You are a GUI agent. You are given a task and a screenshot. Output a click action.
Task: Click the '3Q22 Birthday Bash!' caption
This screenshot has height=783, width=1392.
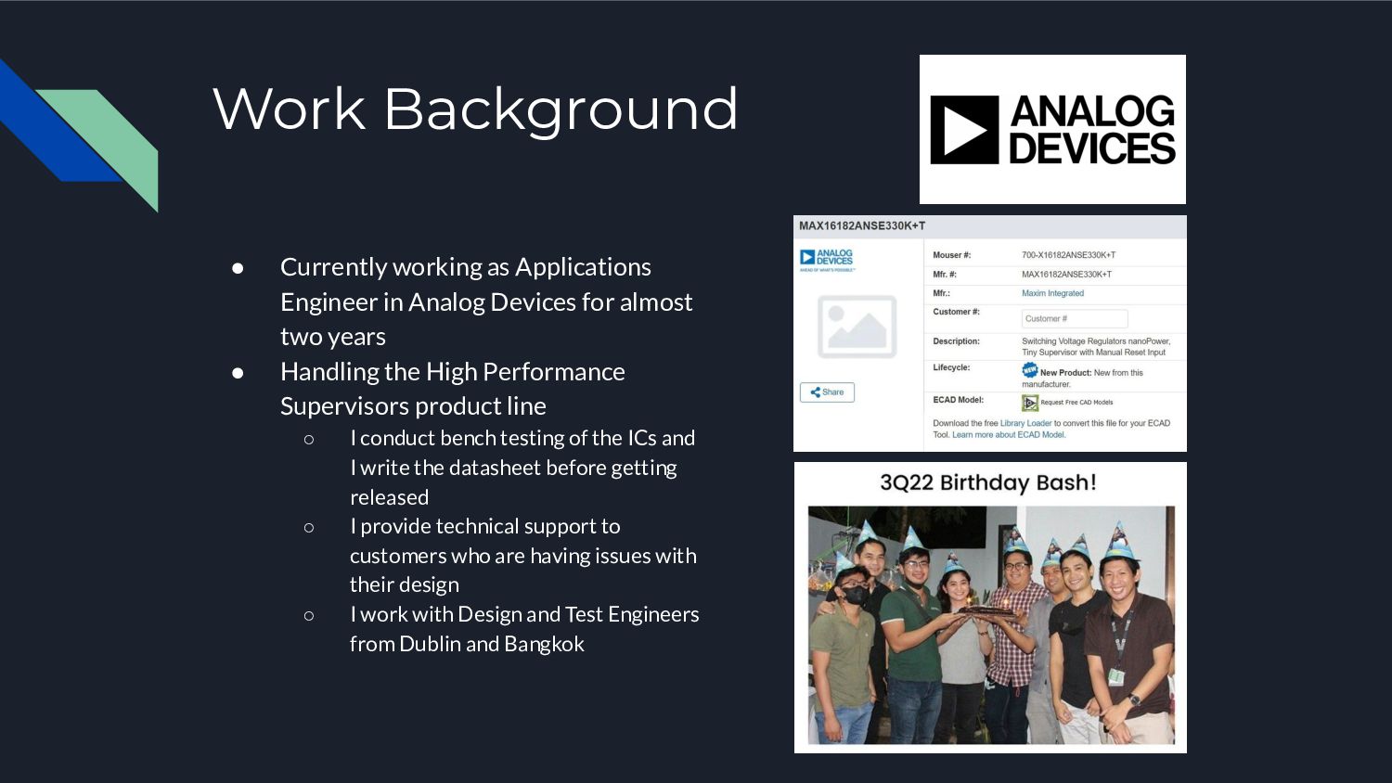(x=988, y=482)
